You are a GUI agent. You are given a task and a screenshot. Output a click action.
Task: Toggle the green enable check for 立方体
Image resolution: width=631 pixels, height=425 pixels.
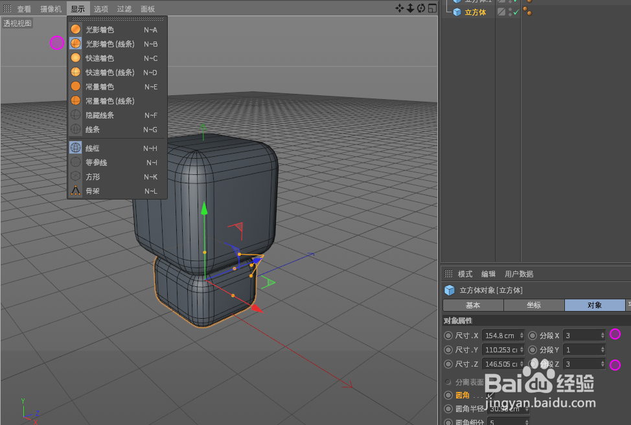(x=516, y=12)
